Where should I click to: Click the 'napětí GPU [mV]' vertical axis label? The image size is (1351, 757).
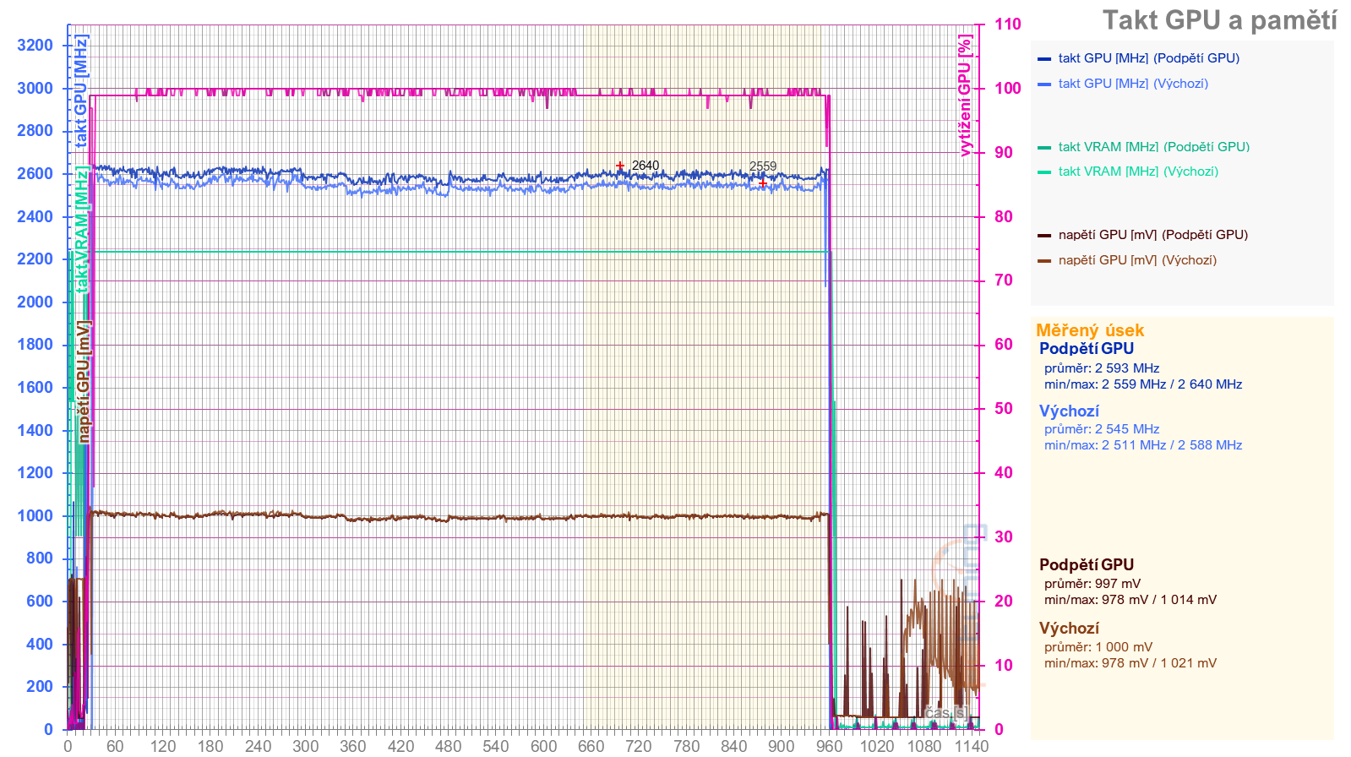[x=83, y=382]
